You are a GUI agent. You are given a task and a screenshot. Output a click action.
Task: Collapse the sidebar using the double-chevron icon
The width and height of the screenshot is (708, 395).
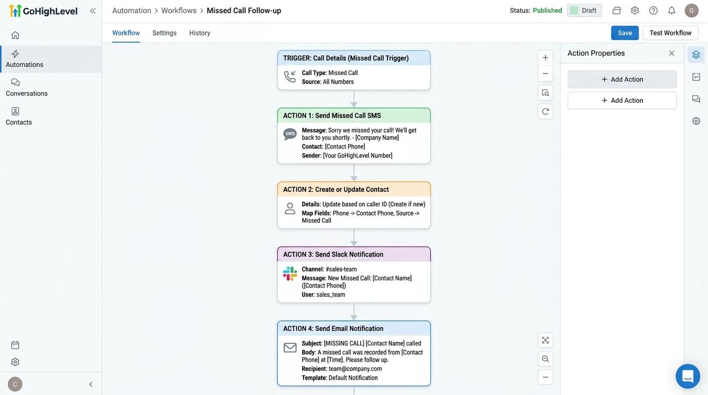coord(93,11)
